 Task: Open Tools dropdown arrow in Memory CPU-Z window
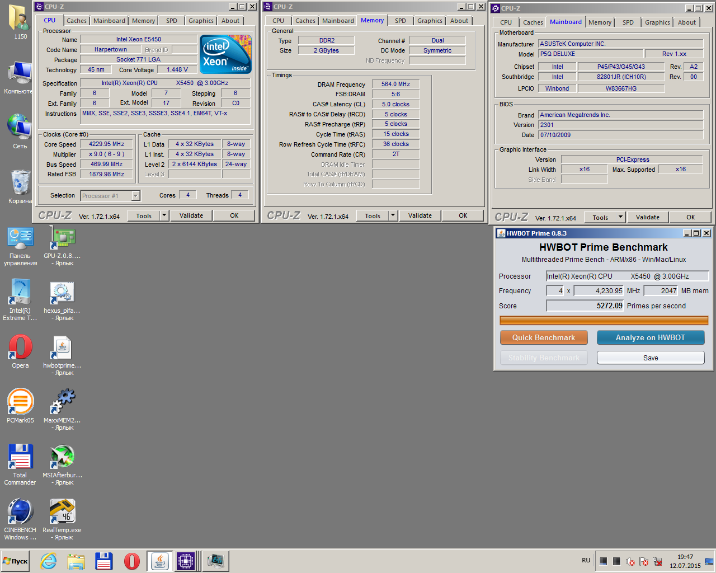(x=393, y=215)
